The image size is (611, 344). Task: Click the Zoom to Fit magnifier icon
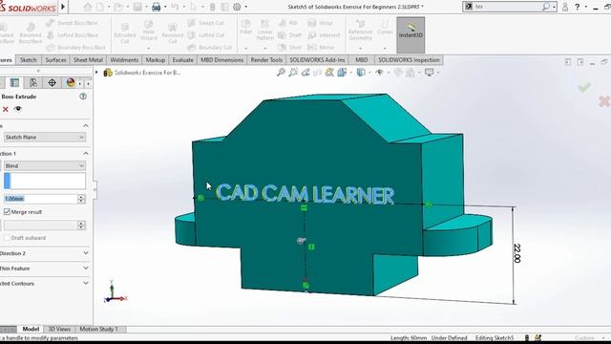click(281, 73)
